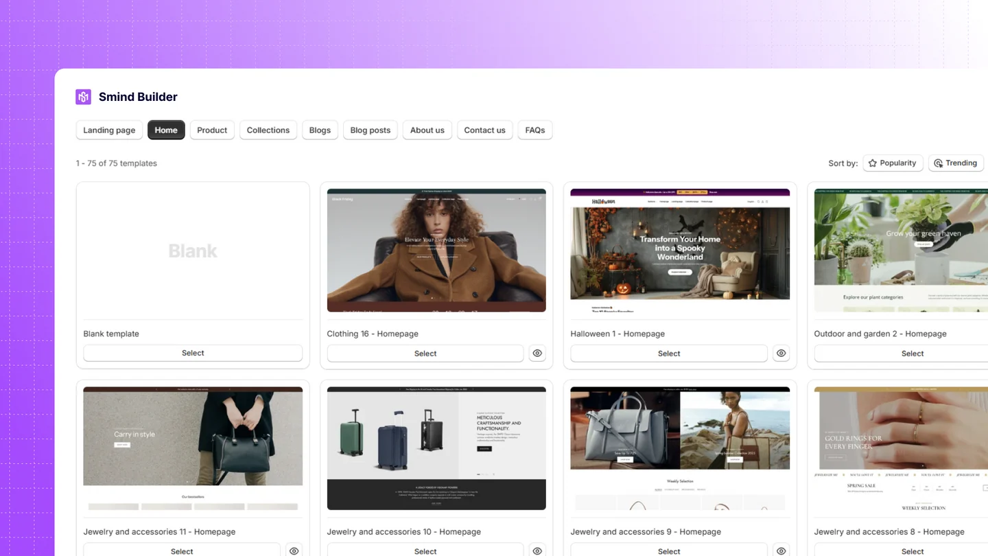The image size is (988, 556).
Task: Click the Outdoor and garden 2 thumbnail
Action: [901, 251]
